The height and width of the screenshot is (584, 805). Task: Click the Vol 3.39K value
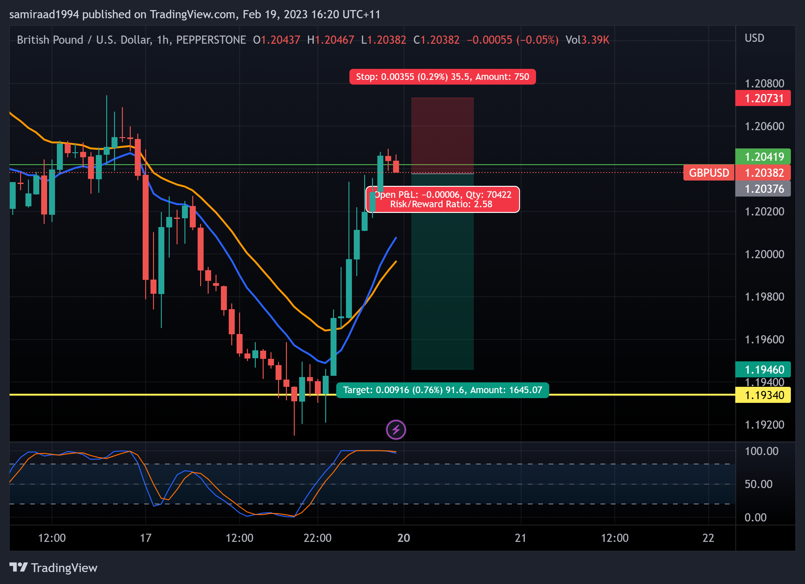tap(587, 40)
